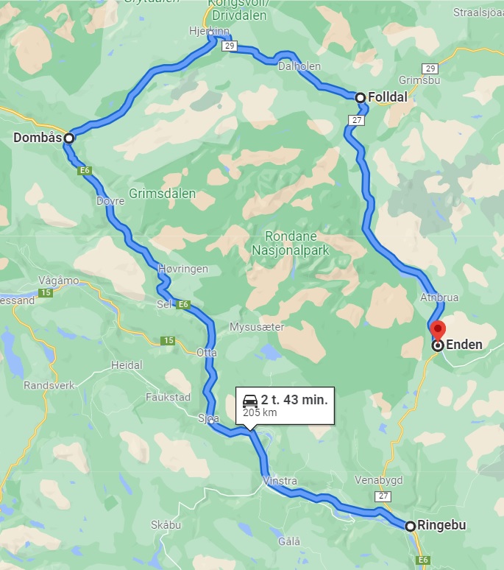Image resolution: width=504 pixels, height=570 pixels.
Task: Click the Otta town label
Action: pyautogui.click(x=207, y=352)
